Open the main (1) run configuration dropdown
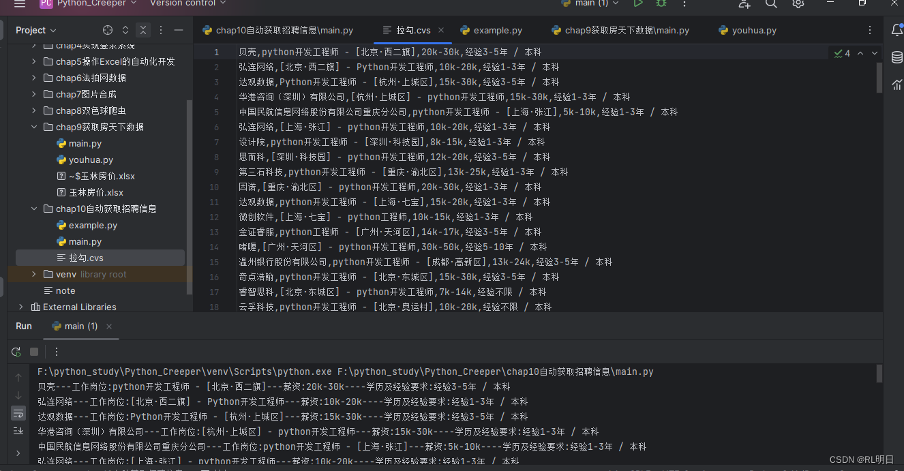Screen dimensions: 904x471 (590, 3)
